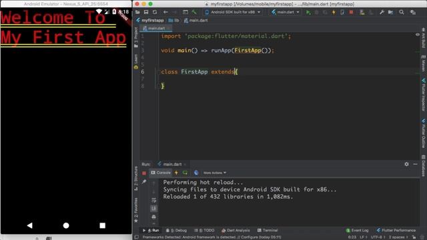Viewport: 427px width, 240px height.
Task: Tap Android emulator recents square button
Action: (x=102, y=225)
